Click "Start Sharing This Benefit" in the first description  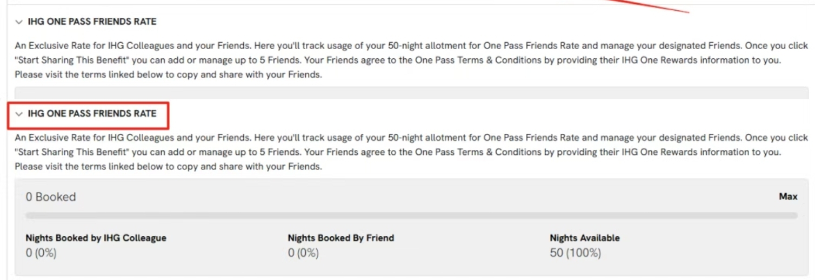click(72, 60)
